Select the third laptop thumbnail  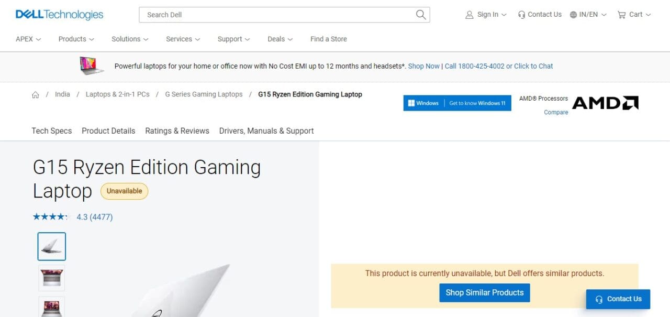[x=52, y=307]
